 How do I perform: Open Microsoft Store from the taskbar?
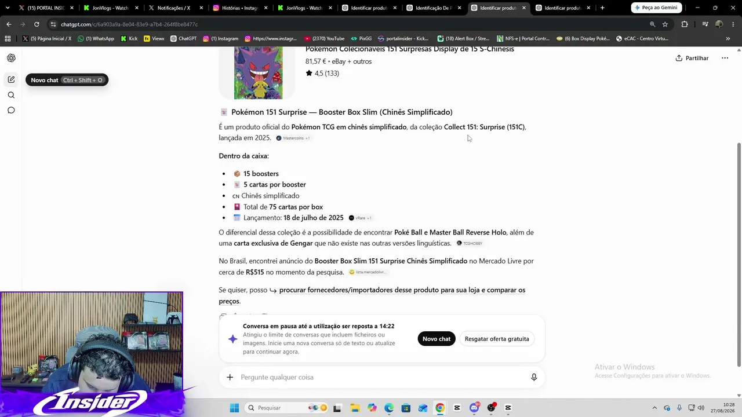click(406, 408)
